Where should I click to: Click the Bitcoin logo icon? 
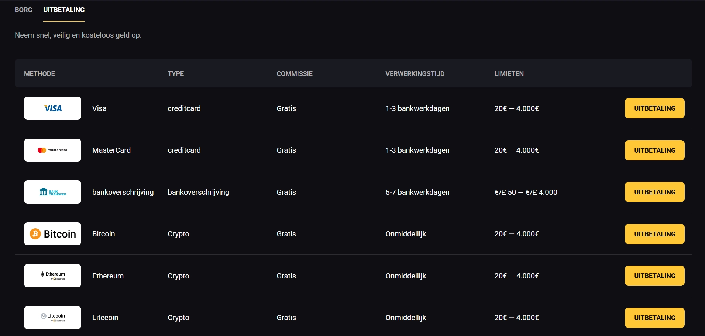coord(52,234)
